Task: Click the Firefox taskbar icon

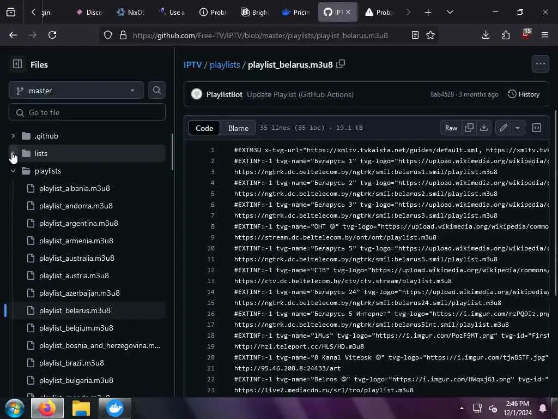Action: [x=47, y=408]
